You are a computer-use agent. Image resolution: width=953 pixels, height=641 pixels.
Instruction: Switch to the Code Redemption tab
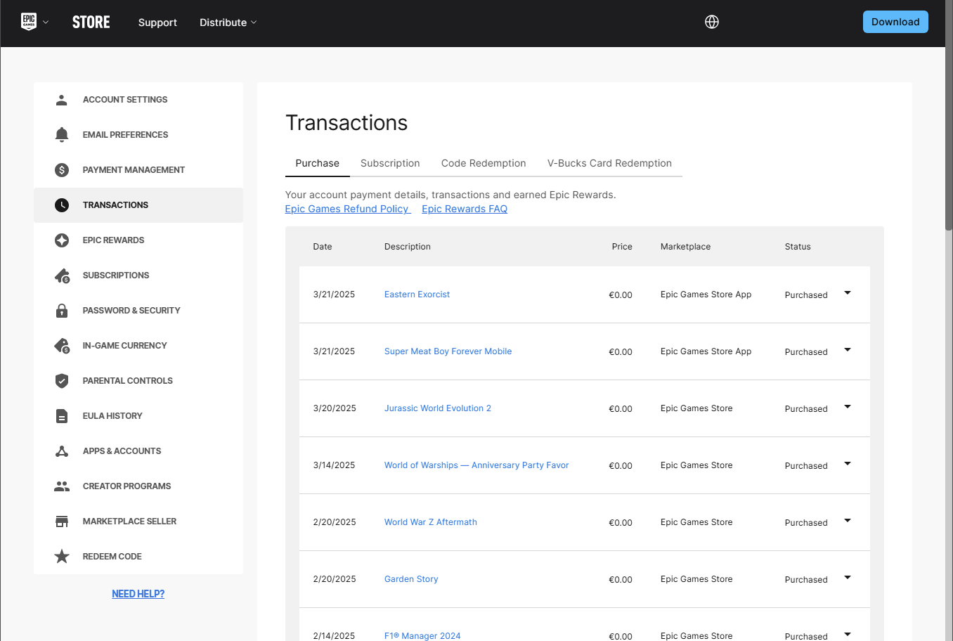[x=484, y=163]
